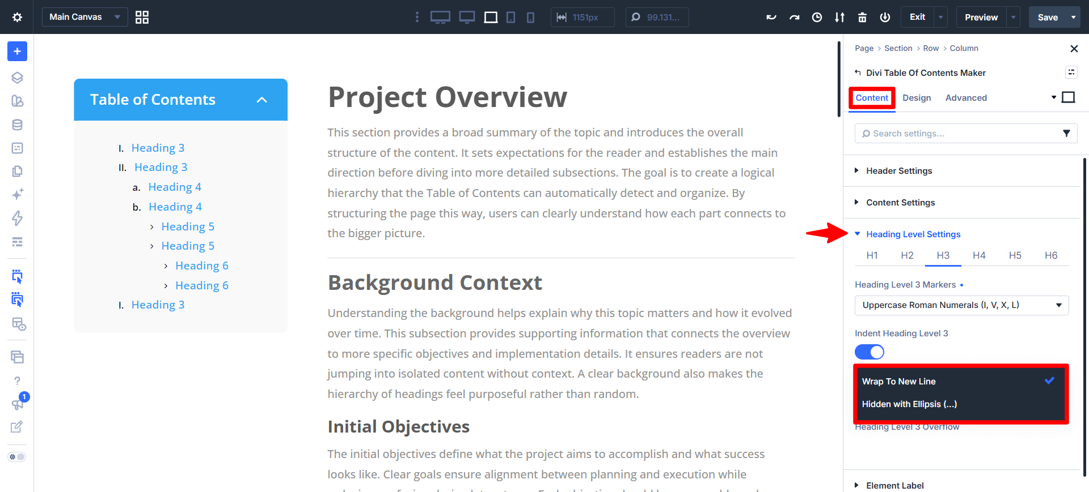Open the grid layout view icon
Image resolution: width=1089 pixels, height=492 pixels.
click(142, 17)
